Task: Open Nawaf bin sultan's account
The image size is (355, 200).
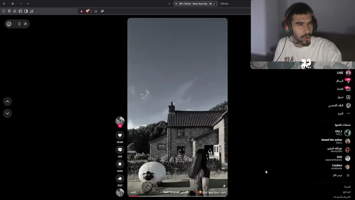Action: [x=336, y=141]
